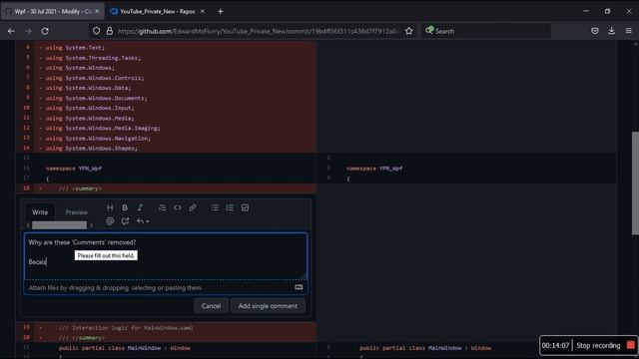Screen dimensions: 639x359
Task: Go forward with browser forward arrow
Action: [28, 31]
